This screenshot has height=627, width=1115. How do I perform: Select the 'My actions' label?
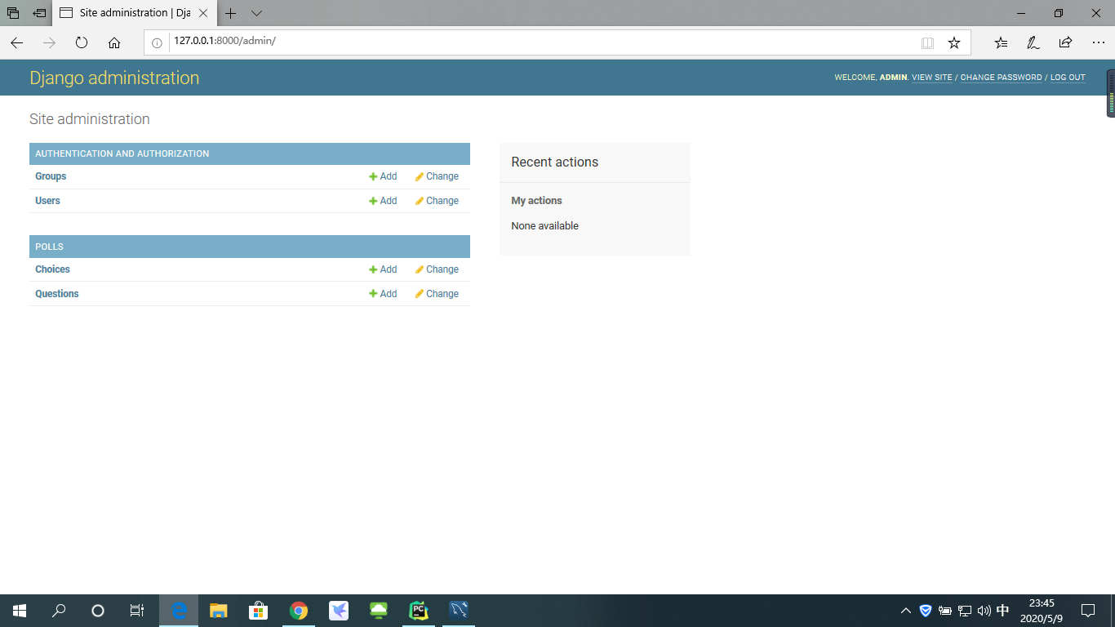click(537, 201)
